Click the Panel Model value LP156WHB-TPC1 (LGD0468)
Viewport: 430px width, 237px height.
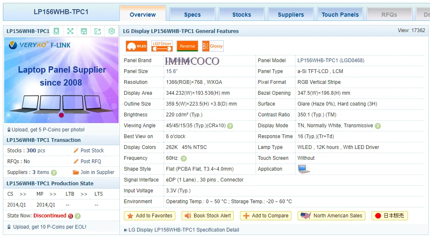(331, 61)
